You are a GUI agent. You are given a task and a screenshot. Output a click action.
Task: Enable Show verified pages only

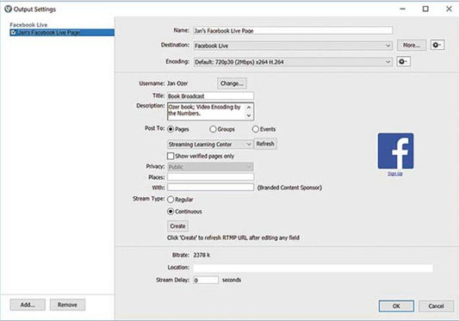pyautogui.click(x=171, y=156)
